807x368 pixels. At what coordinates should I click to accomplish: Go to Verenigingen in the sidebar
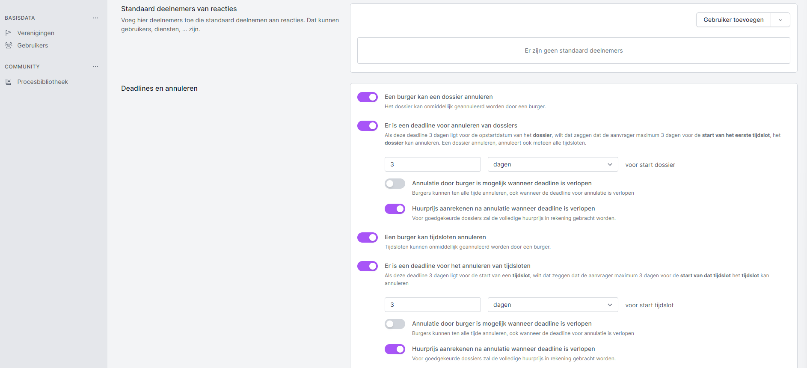36,33
